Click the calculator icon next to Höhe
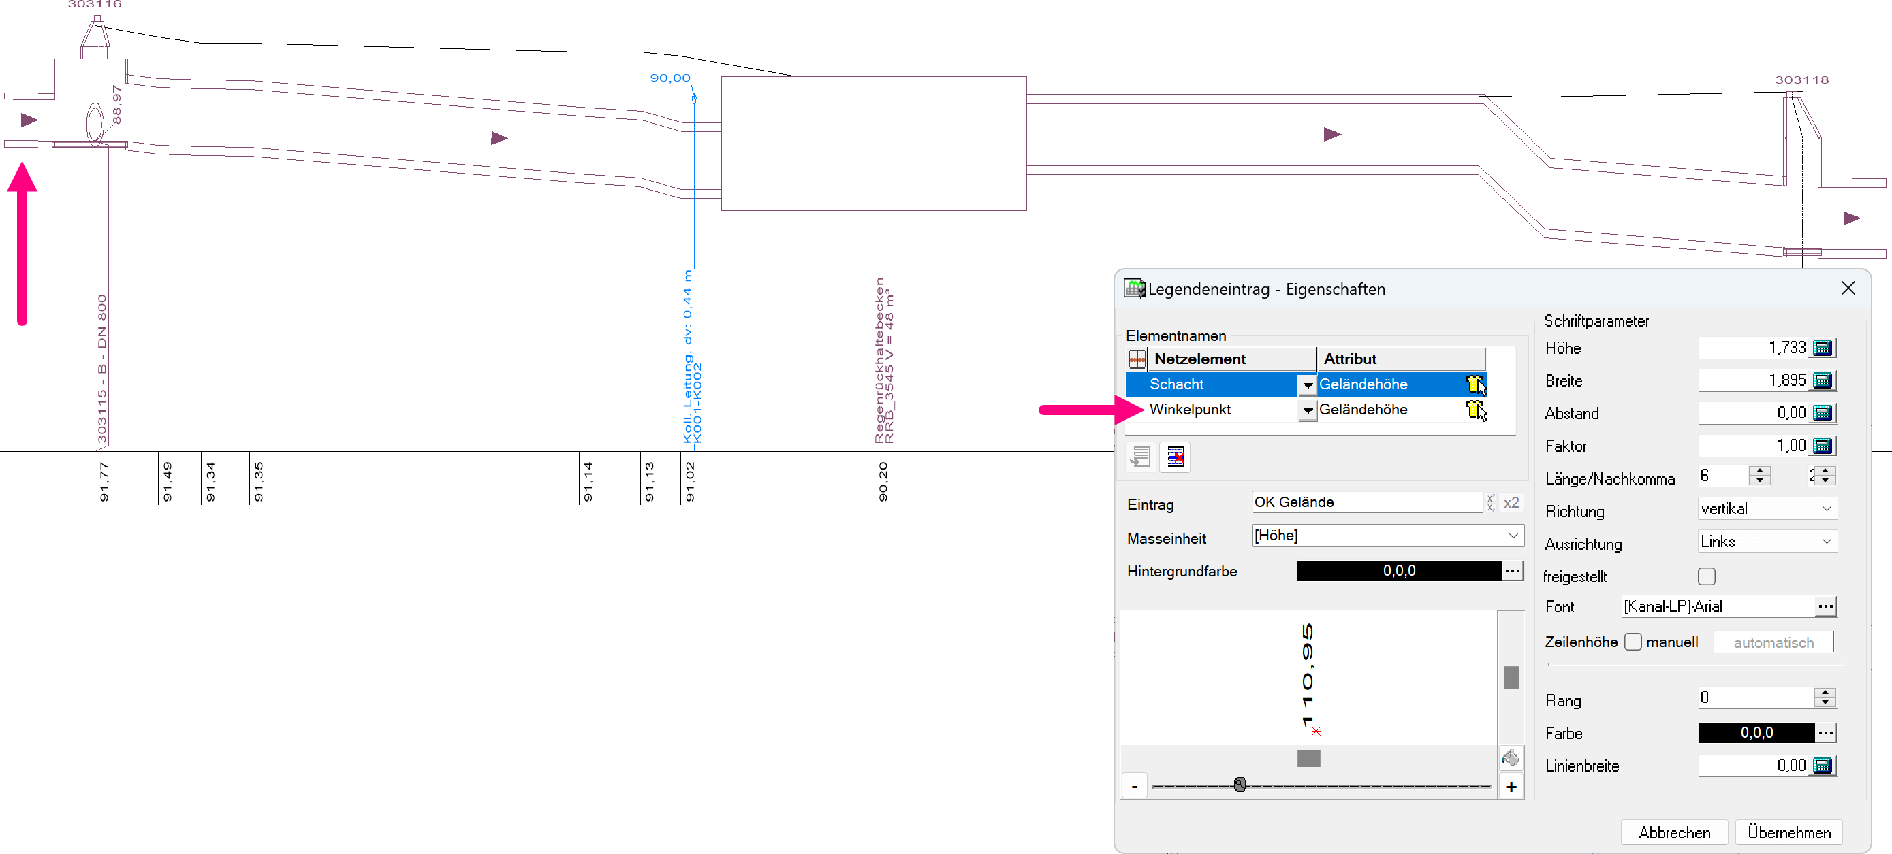This screenshot has height=854, width=1892. click(x=1823, y=348)
